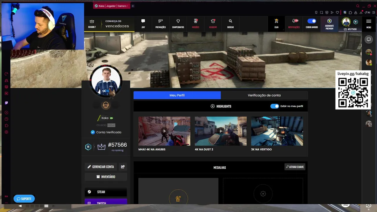Click the level 11 hexagon badge in profile

[x=88, y=147]
